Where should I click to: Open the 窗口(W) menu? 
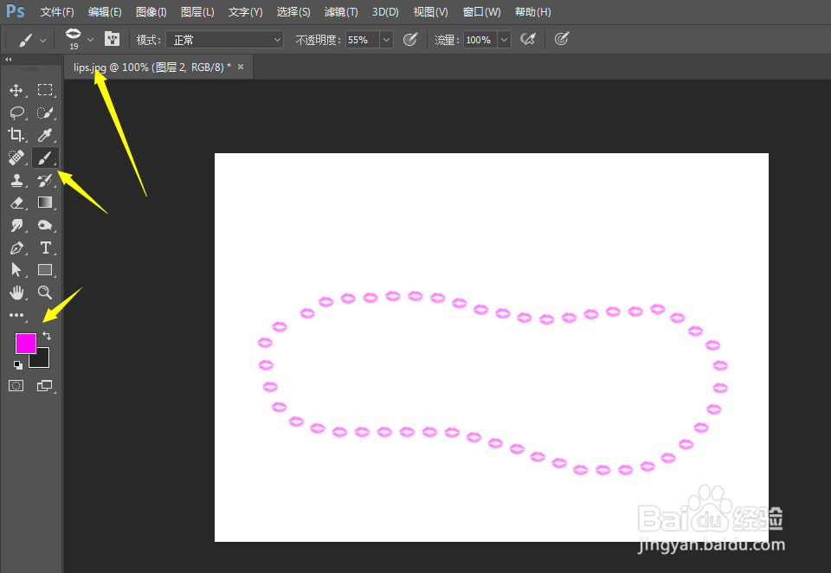click(x=481, y=11)
